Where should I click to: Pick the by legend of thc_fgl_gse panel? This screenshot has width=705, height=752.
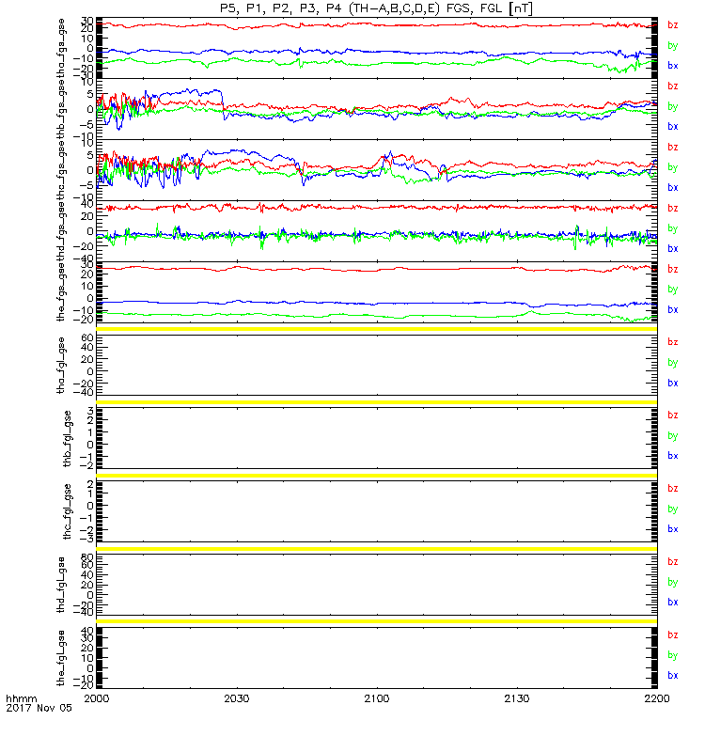click(673, 509)
